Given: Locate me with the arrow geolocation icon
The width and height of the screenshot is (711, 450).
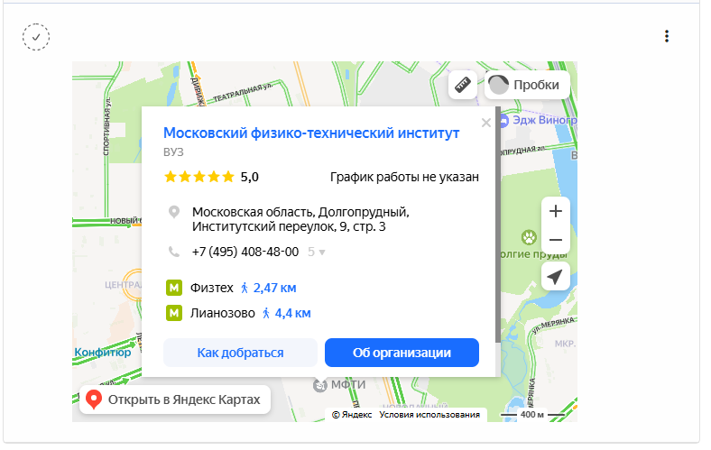Looking at the screenshot, I should 556,277.
